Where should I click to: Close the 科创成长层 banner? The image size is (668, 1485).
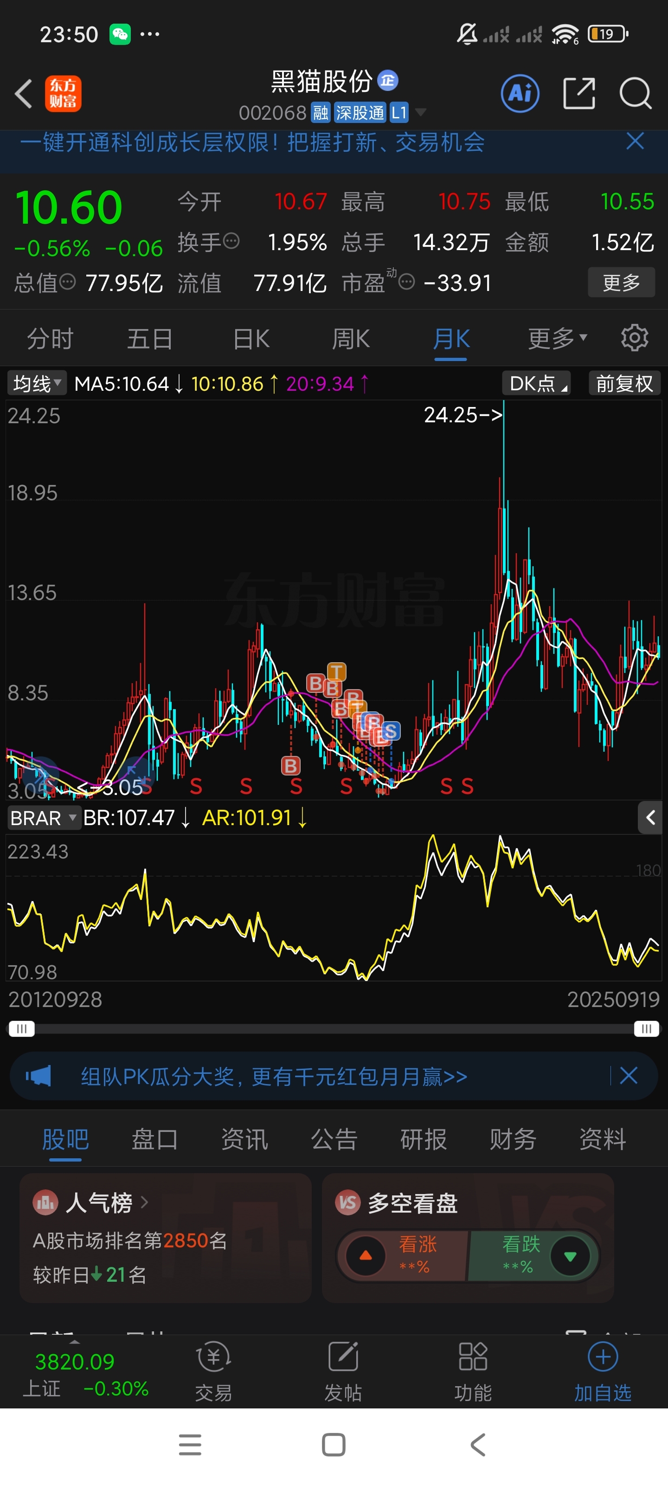635,141
